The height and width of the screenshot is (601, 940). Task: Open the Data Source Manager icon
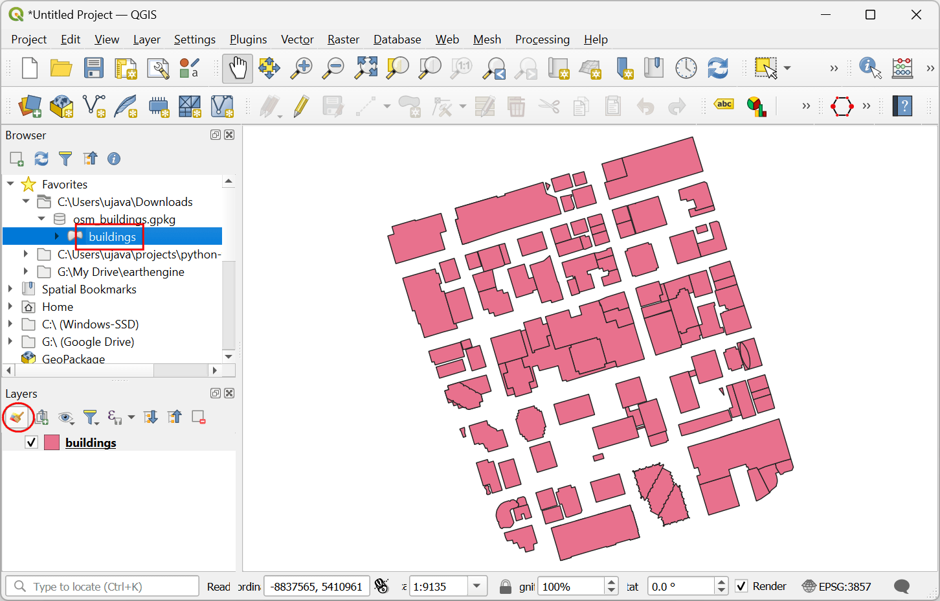pos(30,106)
